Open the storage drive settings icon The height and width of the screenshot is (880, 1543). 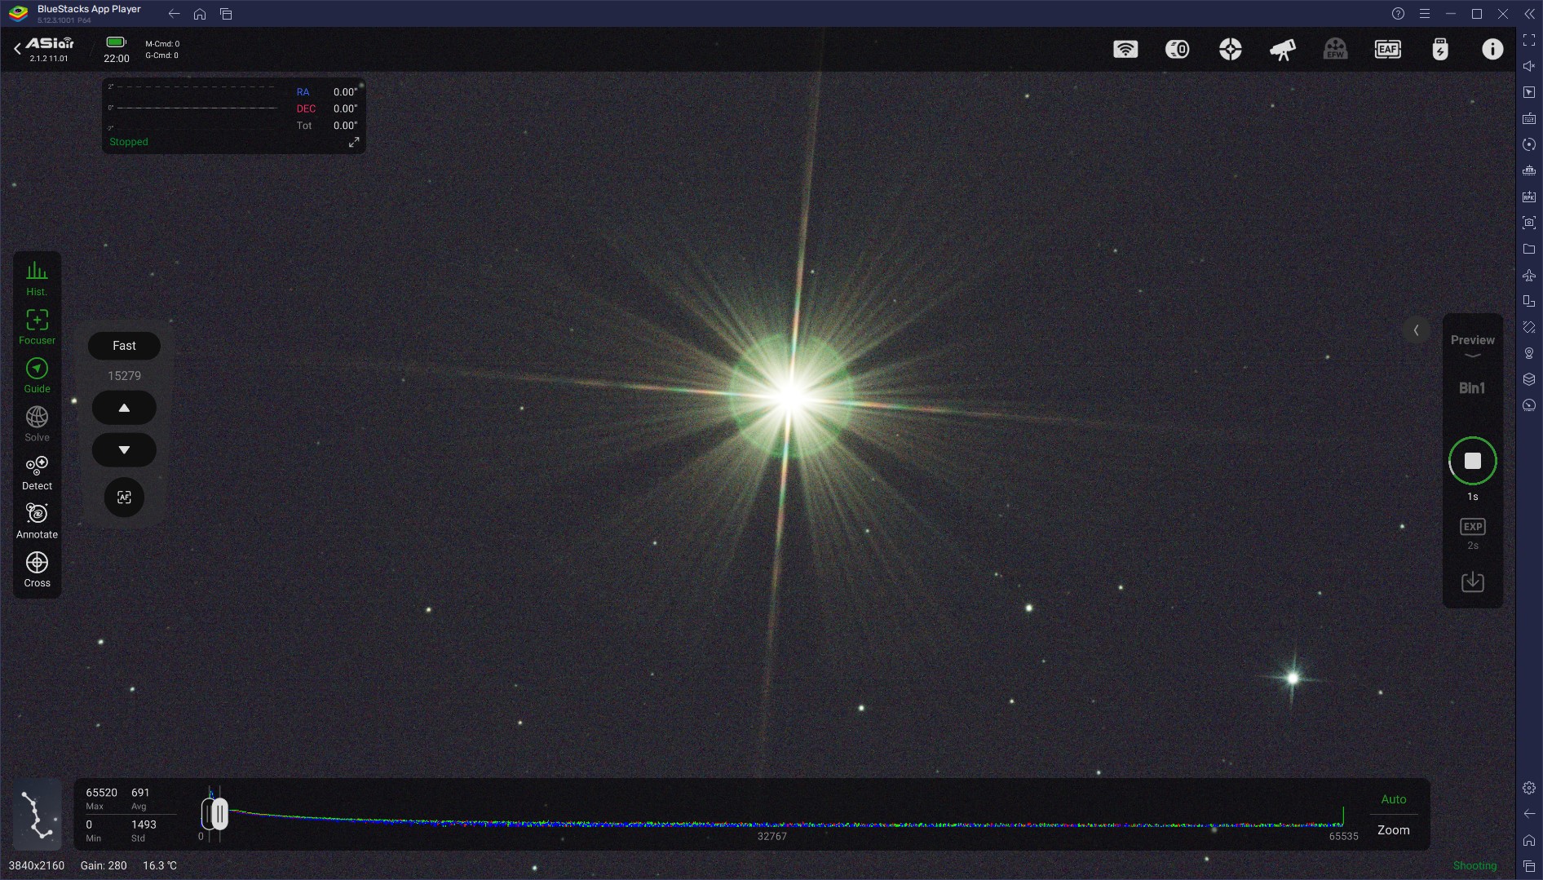(1440, 50)
